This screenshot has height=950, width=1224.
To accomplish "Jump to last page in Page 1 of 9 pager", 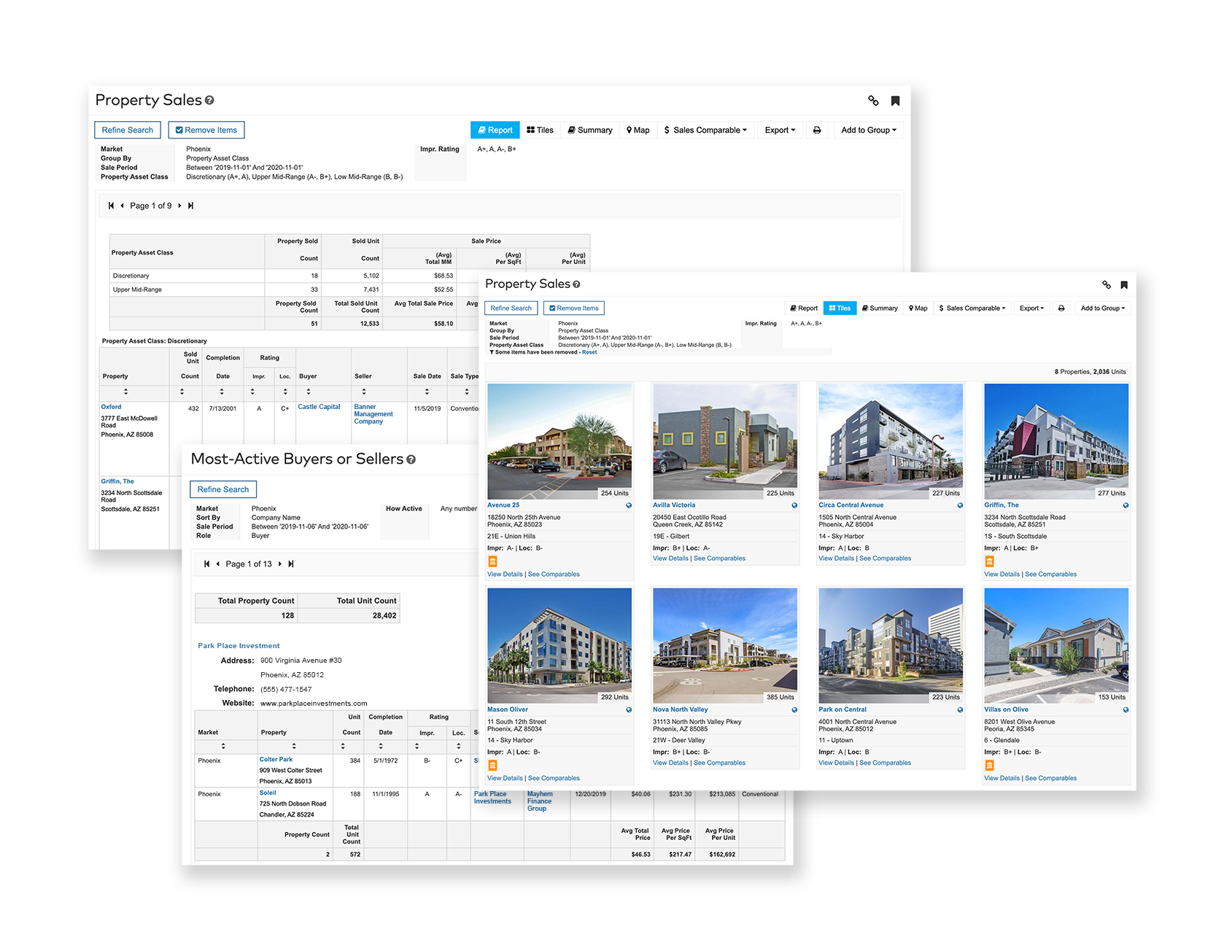I will [190, 206].
